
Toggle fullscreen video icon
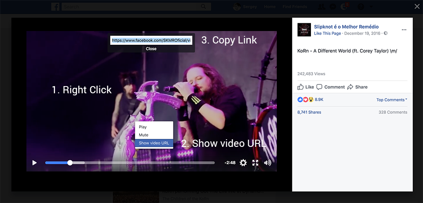pyautogui.click(x=255, y=162)
